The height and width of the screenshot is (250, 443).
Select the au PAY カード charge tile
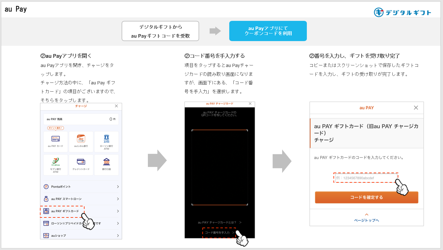[55, 142]
